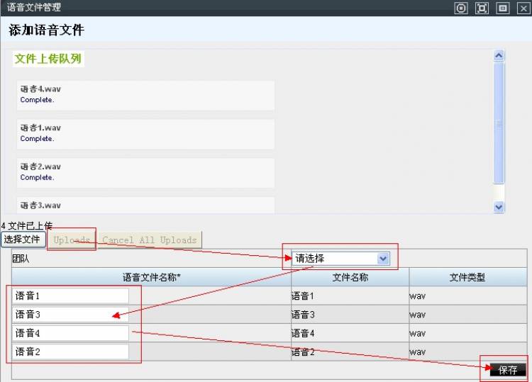Screen dimensions: 532x382
Task: Open the 请选择 team dropdown
Action: (341, 259)
